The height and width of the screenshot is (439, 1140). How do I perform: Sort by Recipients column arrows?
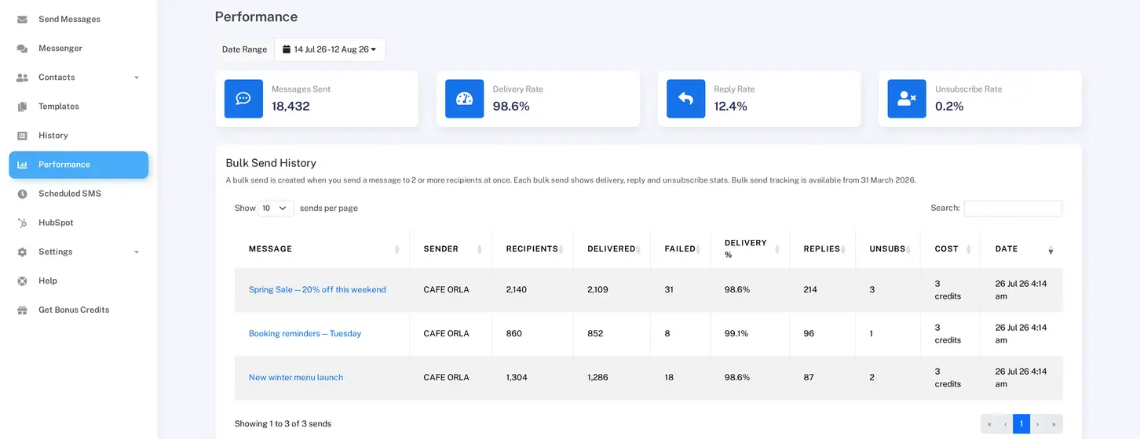tap(561, 249)
